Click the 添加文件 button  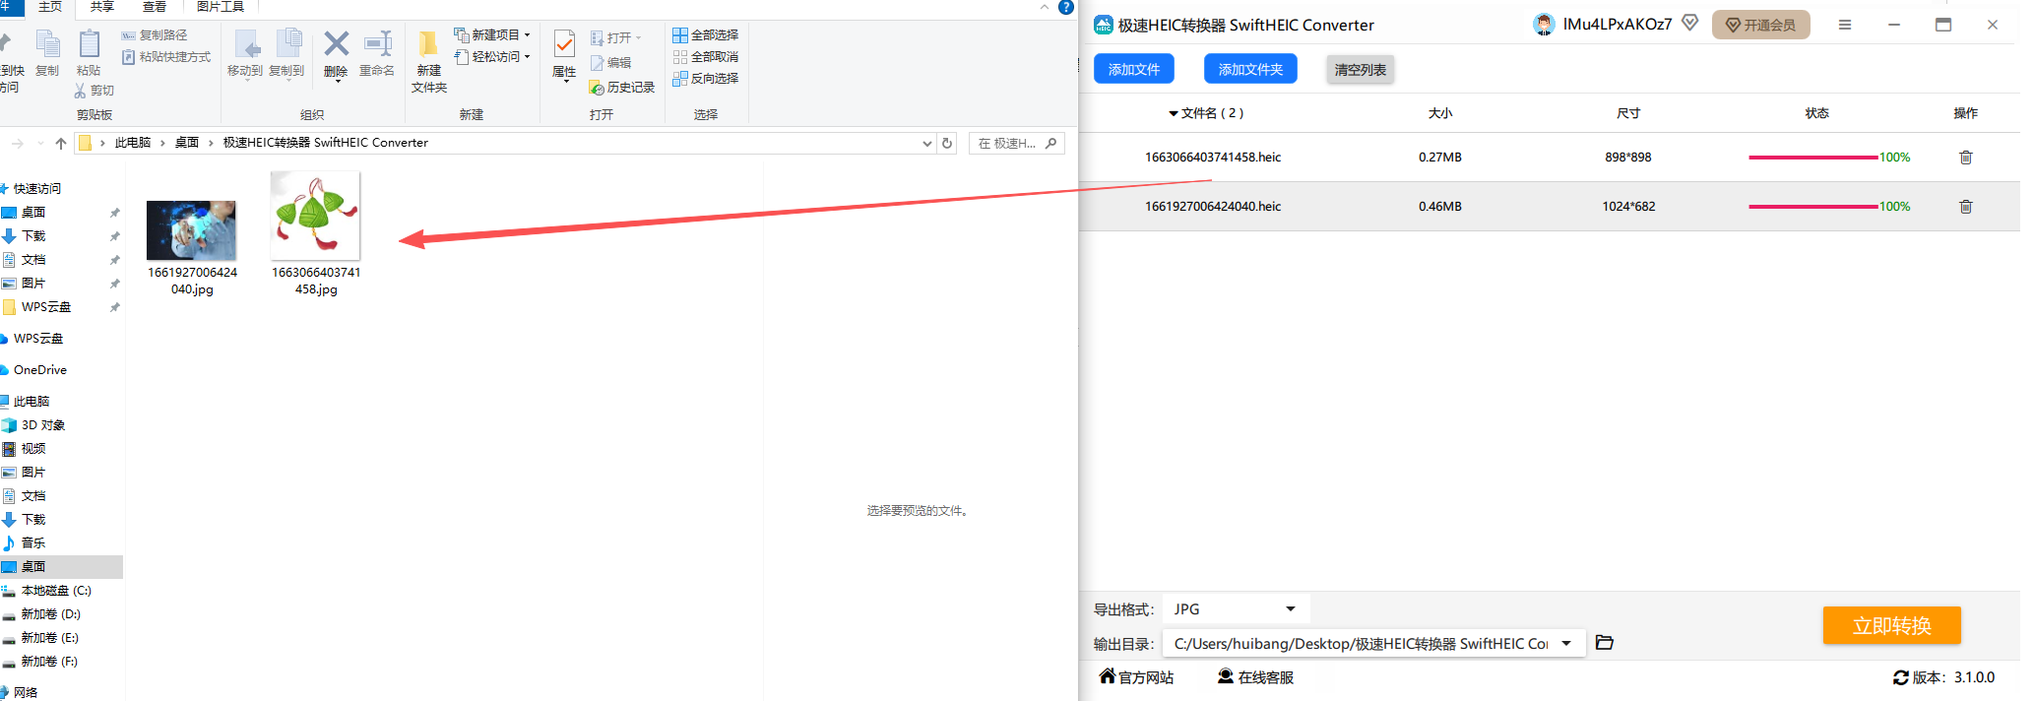click(x=1133, y=69)
